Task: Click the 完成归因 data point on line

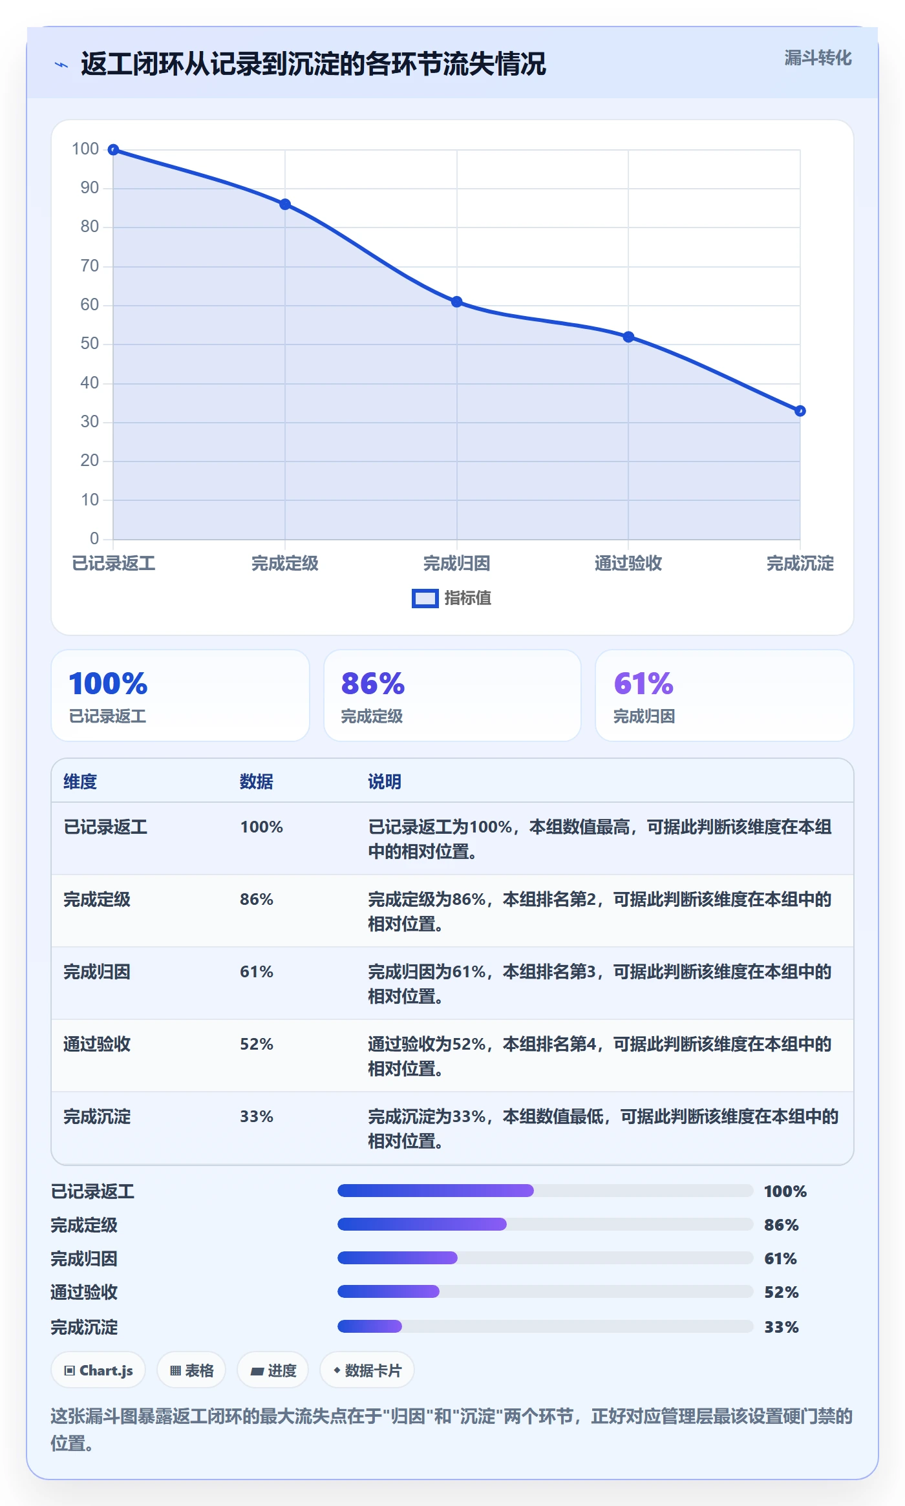Action: click(x=457, y=302)
